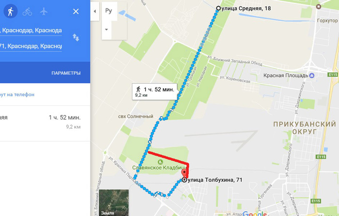Open the language dropdown arrow
339x216 pixels.
tap(107, 29)
